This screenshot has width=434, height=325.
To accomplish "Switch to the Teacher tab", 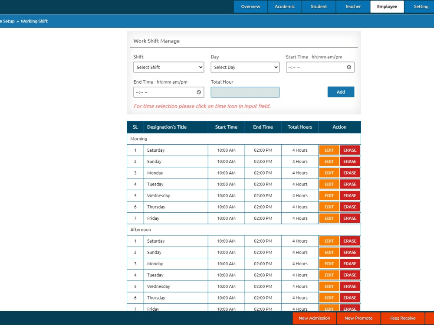I will click(352, 6).
